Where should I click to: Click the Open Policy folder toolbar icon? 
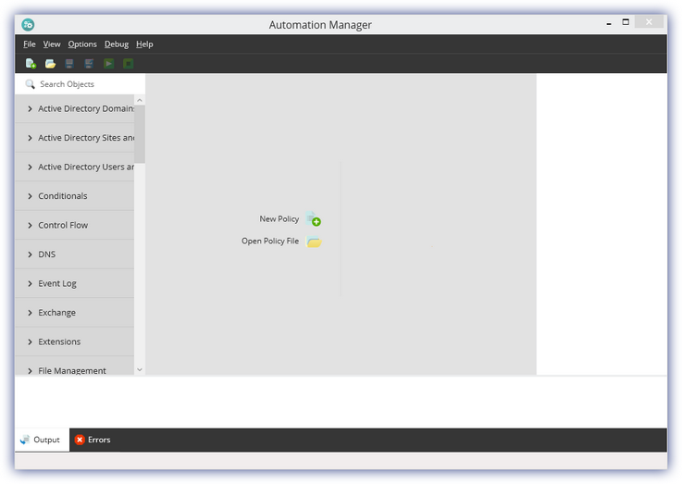click(x=50, y=64)
